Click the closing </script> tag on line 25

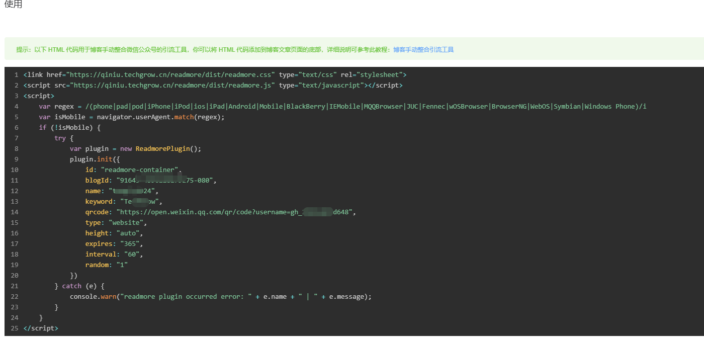click(41, 328)
